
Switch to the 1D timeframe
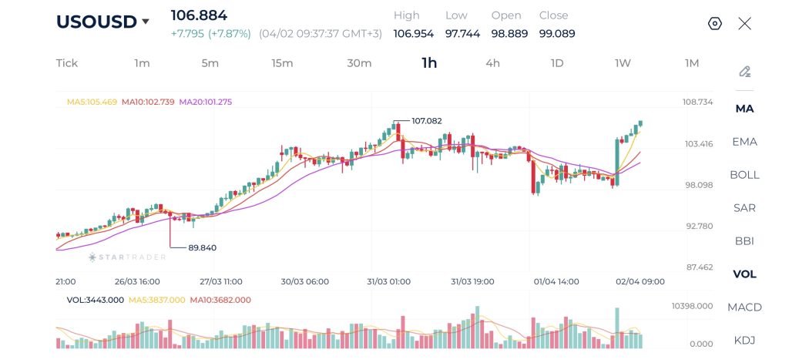point(557,63)
